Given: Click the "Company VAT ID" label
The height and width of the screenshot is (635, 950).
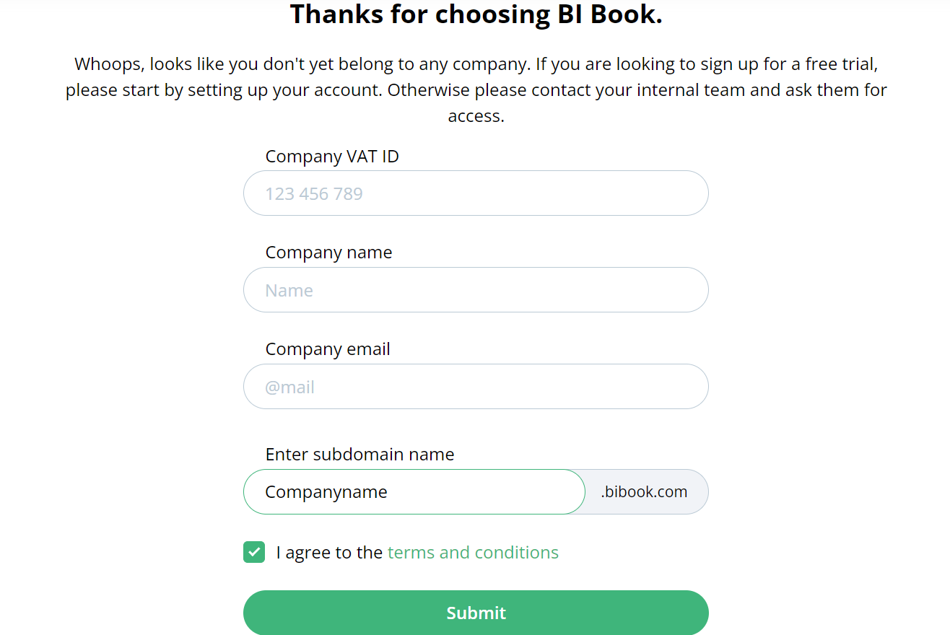Looking at the screenshot, I should 332,157.
